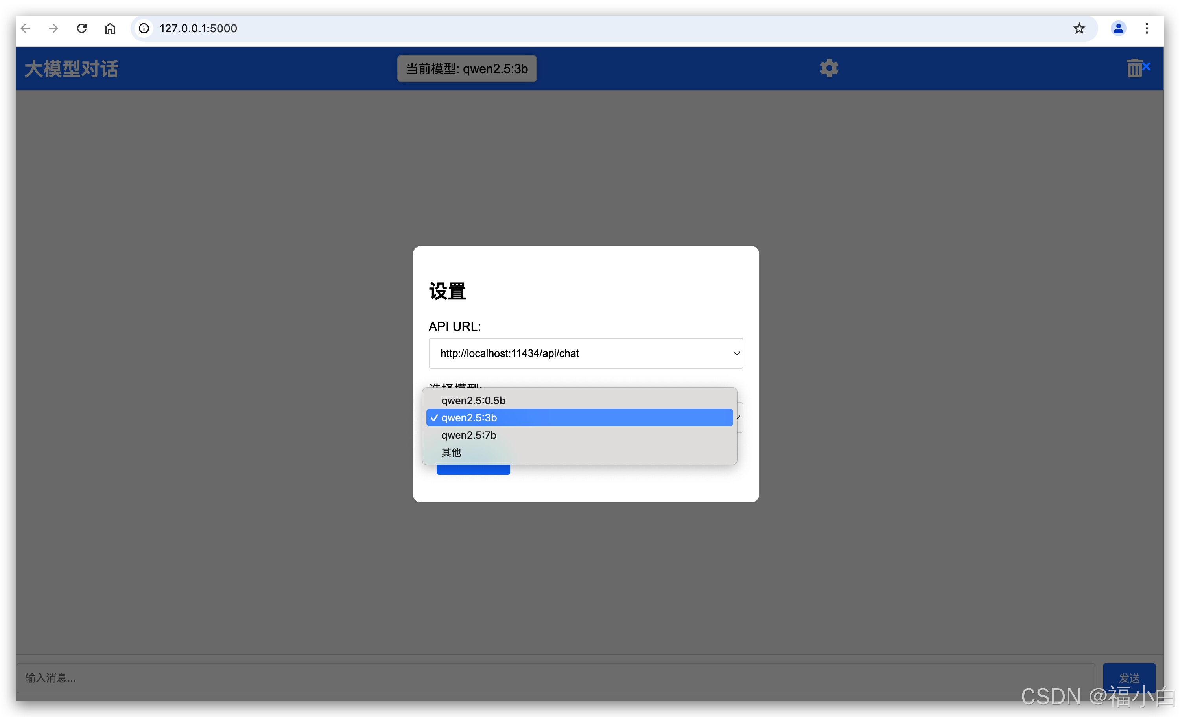The image size is (1180, 717).
Task: Focus the 输入消息 message input field
Action: pos(555,678)
